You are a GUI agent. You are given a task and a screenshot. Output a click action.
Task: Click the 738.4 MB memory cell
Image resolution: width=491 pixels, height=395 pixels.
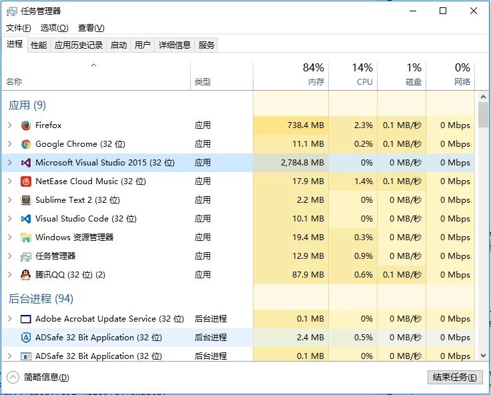click(291, 125)
